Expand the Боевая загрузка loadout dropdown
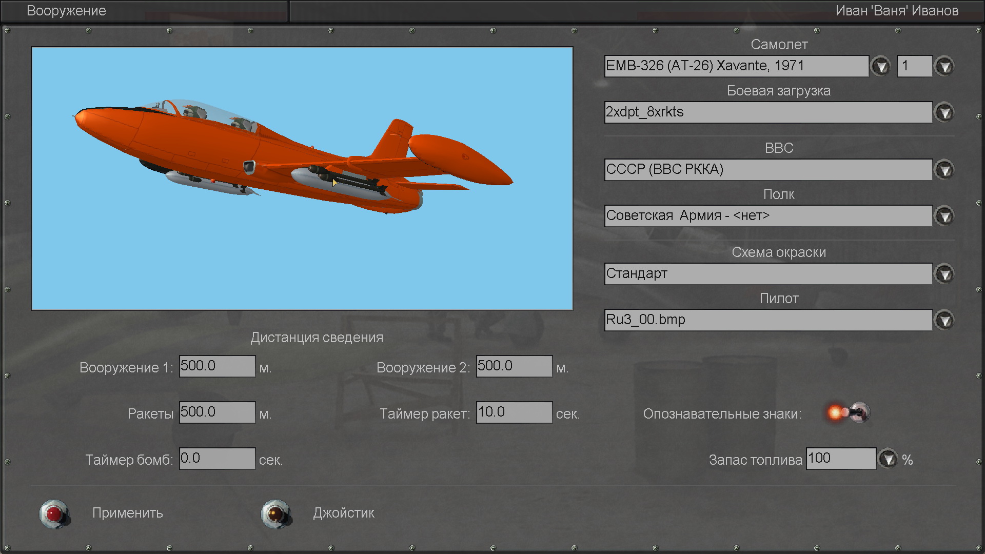The height and width of the screenshot is (554, 985). (944, 112)
